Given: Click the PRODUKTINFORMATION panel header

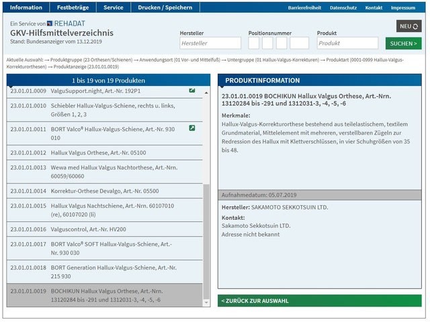Looking at the screenshot, I should (320, 81).
